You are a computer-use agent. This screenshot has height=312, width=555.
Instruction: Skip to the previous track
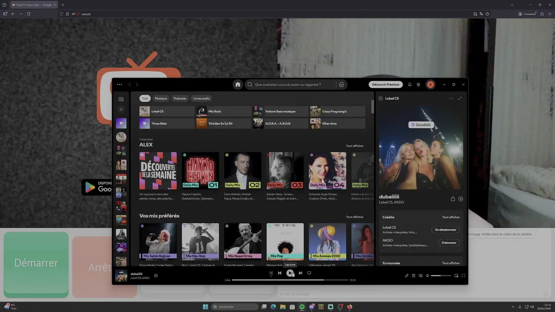tap(280, 273)
